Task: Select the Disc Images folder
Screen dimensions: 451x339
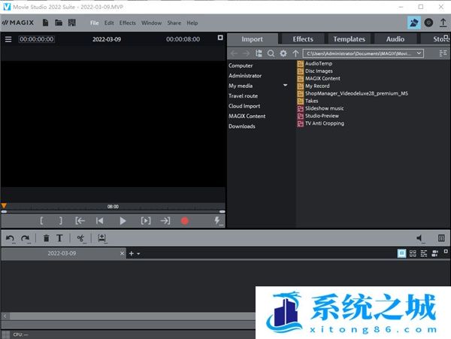Action: 315,71
